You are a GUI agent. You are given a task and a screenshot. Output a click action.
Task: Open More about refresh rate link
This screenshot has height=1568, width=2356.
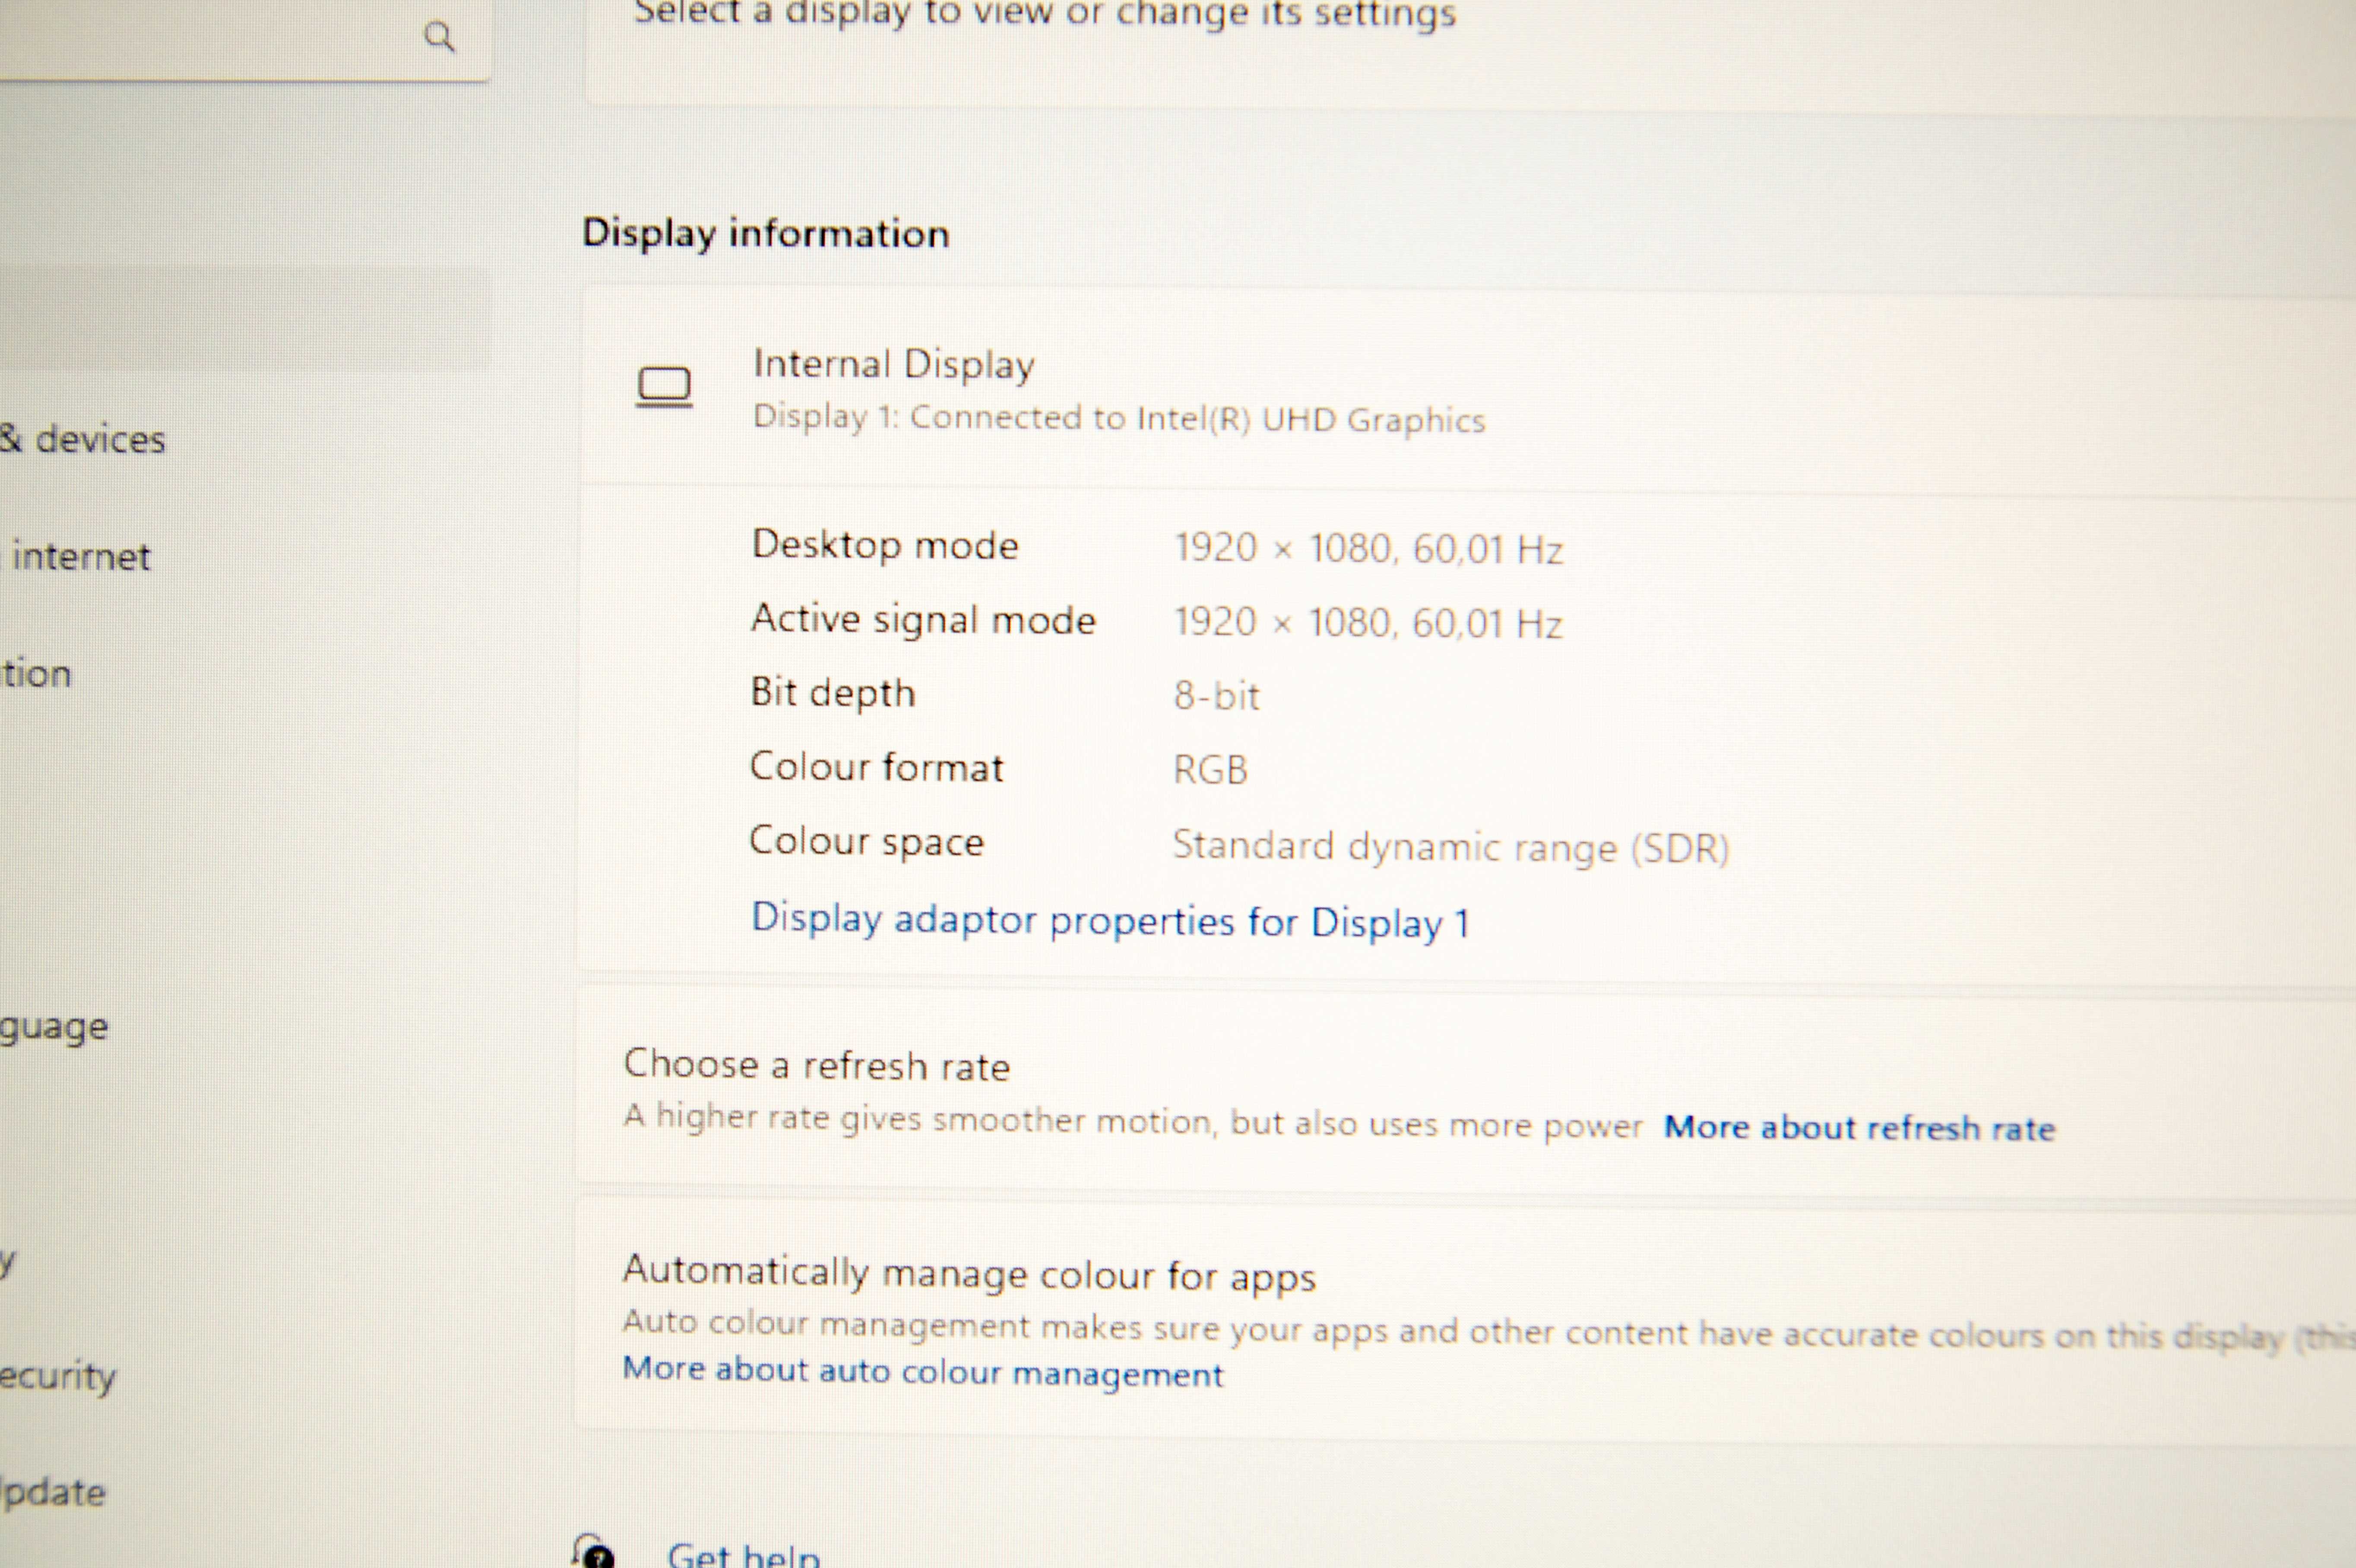pos(1859,1128)
